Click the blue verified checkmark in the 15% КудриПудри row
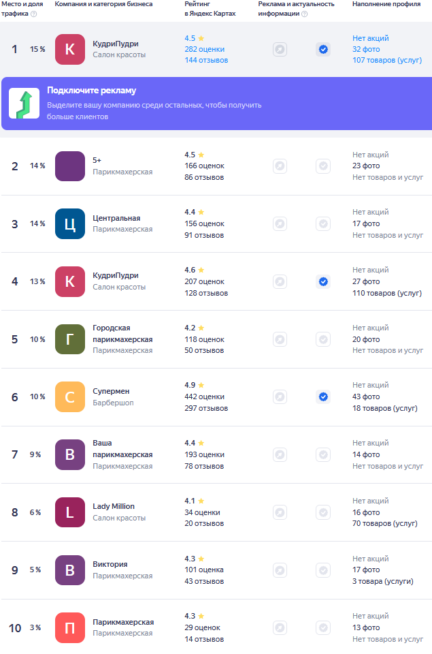Viewport: 432px width, 654px height. 323,50
